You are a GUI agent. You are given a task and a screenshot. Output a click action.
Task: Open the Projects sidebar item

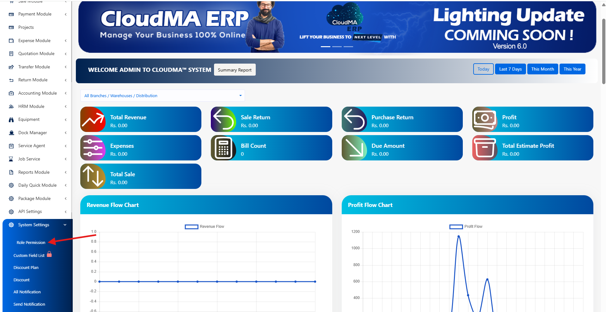(26, 27)
